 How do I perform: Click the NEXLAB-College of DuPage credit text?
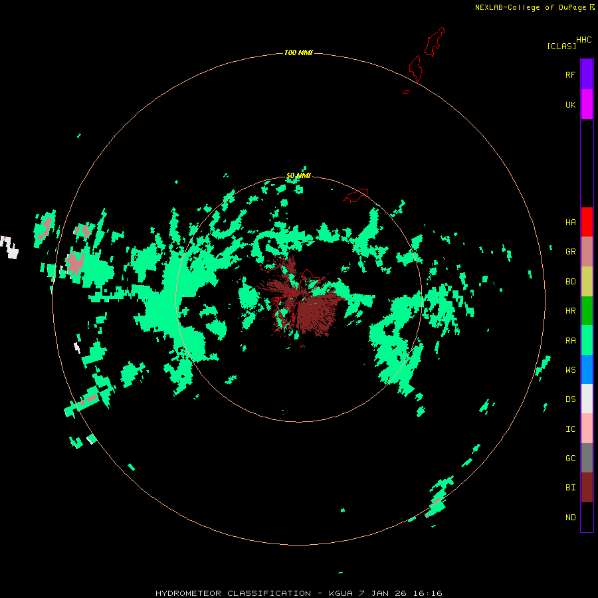pos(530,7)
